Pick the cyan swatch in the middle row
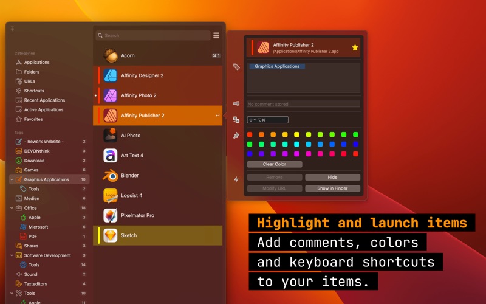 click(x=296, y=144)
